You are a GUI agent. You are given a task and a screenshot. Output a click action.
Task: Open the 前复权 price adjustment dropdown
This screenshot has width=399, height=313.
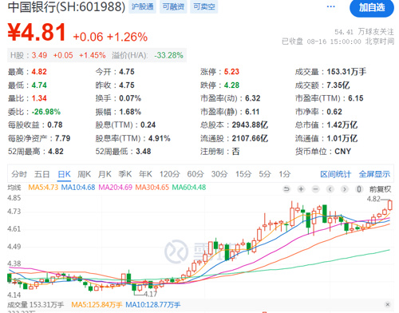click(380, 189)
